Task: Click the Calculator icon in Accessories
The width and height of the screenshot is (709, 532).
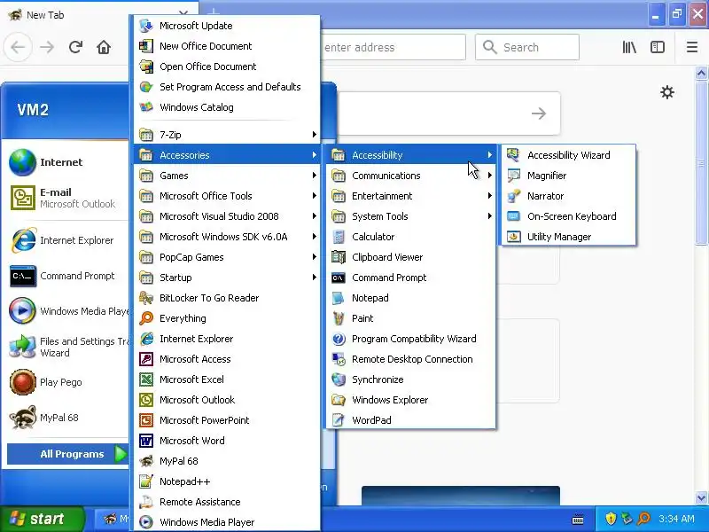Action: (x=339, y=237)
